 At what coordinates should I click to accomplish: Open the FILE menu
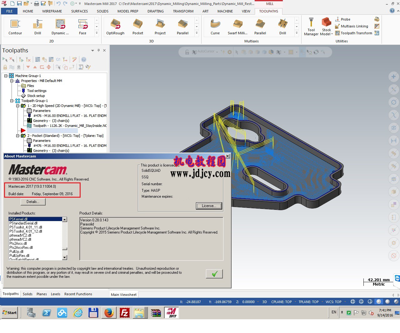(x=9, y=11)
